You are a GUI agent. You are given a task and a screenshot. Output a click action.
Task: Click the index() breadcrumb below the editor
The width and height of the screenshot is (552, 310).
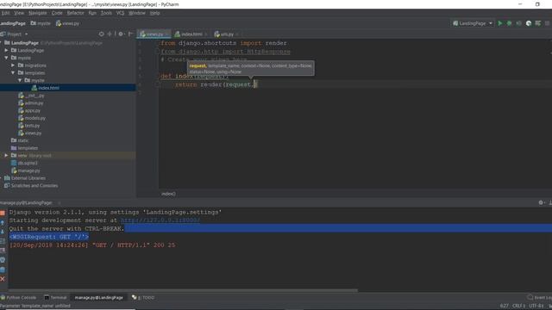click(168, 194)
